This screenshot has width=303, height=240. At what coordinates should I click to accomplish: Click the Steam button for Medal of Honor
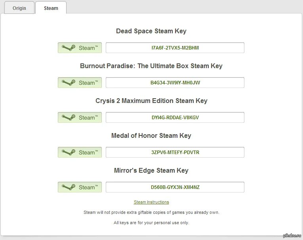pyautogui.click(x=80, y=152)
